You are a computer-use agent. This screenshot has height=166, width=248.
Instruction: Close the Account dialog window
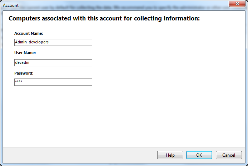point(236,4)
